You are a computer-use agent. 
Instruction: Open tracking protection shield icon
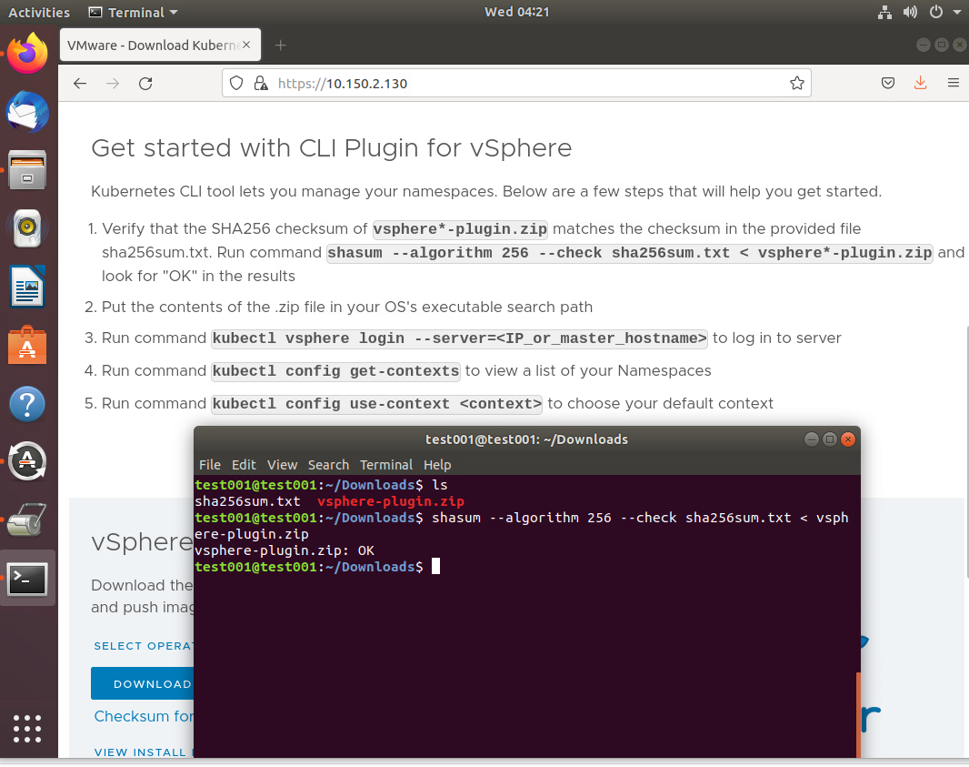pos(236,84)
